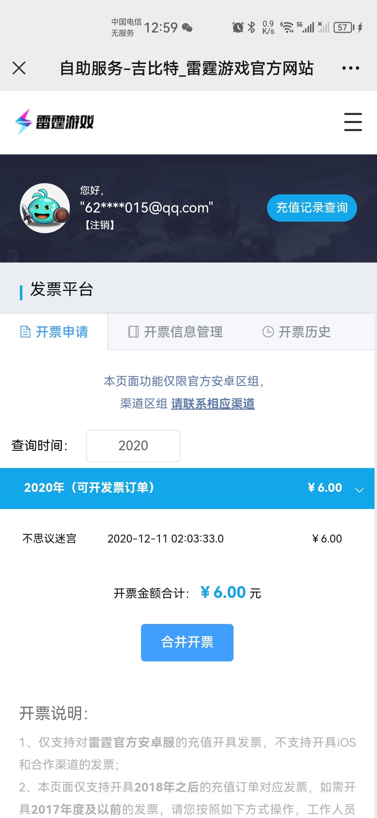Open the three-dot more options menu
The height and width of the screenshot is (818, 377).
(350, 68)
